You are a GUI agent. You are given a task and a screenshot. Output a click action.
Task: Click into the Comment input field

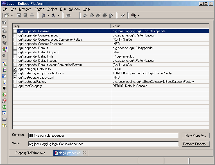[103, 136]
